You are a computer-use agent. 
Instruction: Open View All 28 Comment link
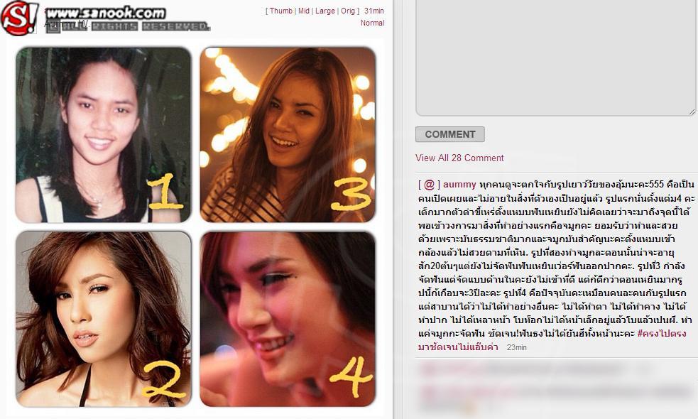[x=459, y=158]
